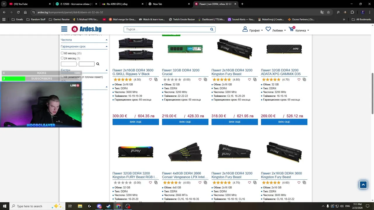Viewport: 374px width, 210px height.
Task: Focus the Търси search field
Action: click(167, 29)
